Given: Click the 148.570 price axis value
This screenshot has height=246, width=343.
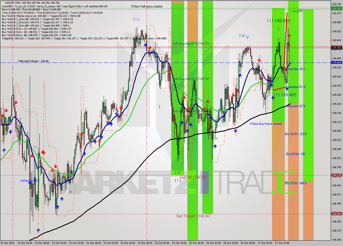Looking at the screenshot, I should [337, 194].
